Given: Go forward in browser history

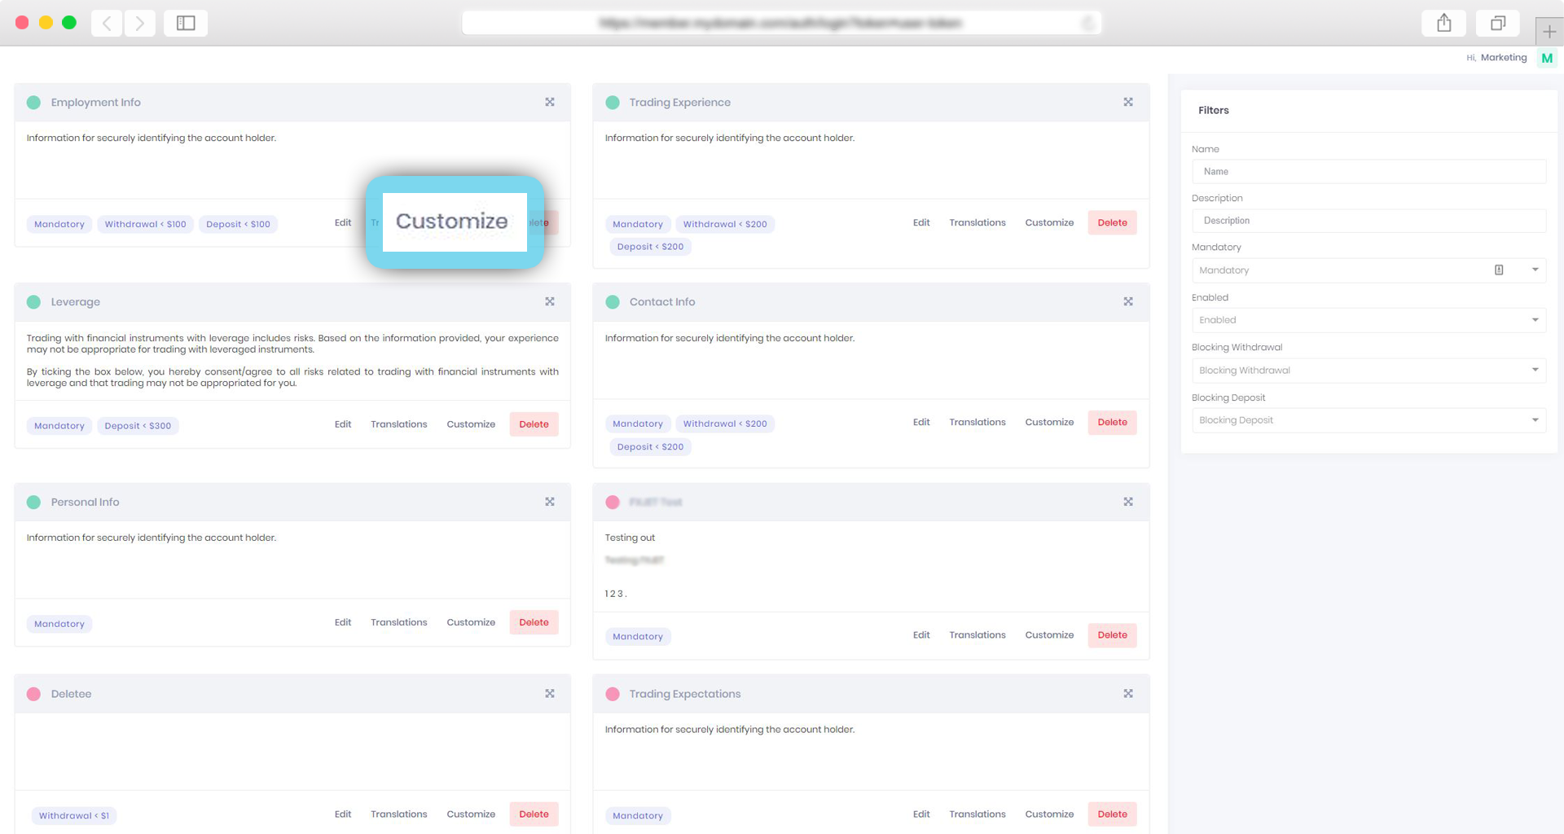Looking at the screenshot, I should (140, 23).
